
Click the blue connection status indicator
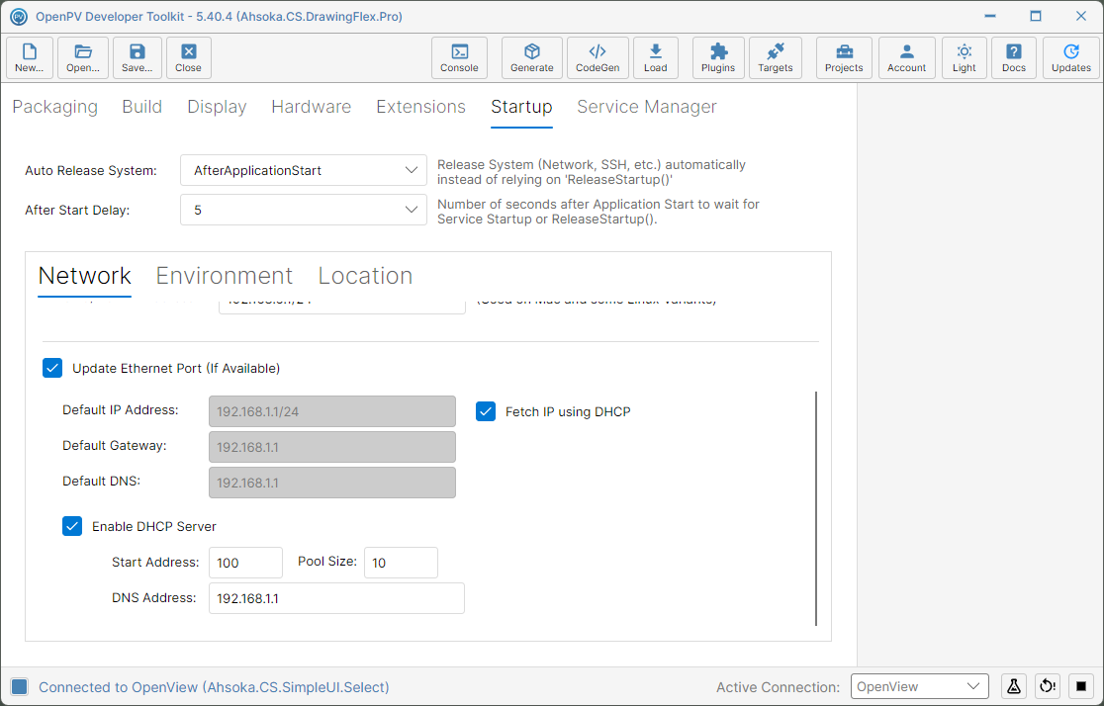tap(20, 687)
